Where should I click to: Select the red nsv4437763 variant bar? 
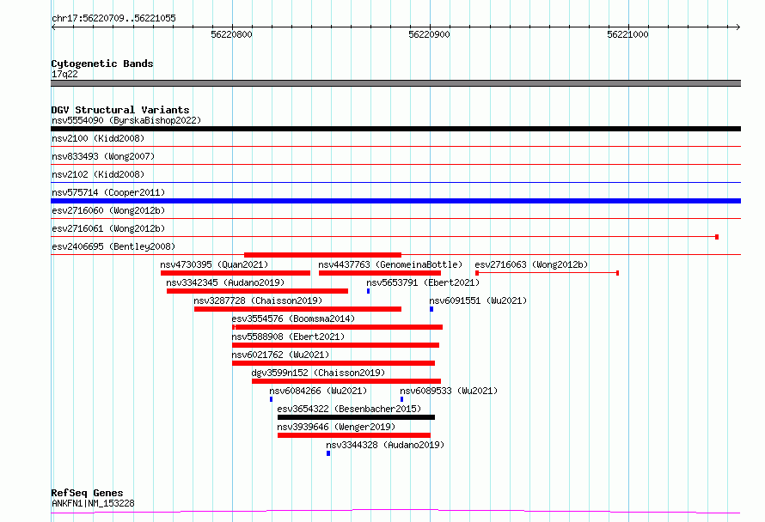click(x=380, y=273)
